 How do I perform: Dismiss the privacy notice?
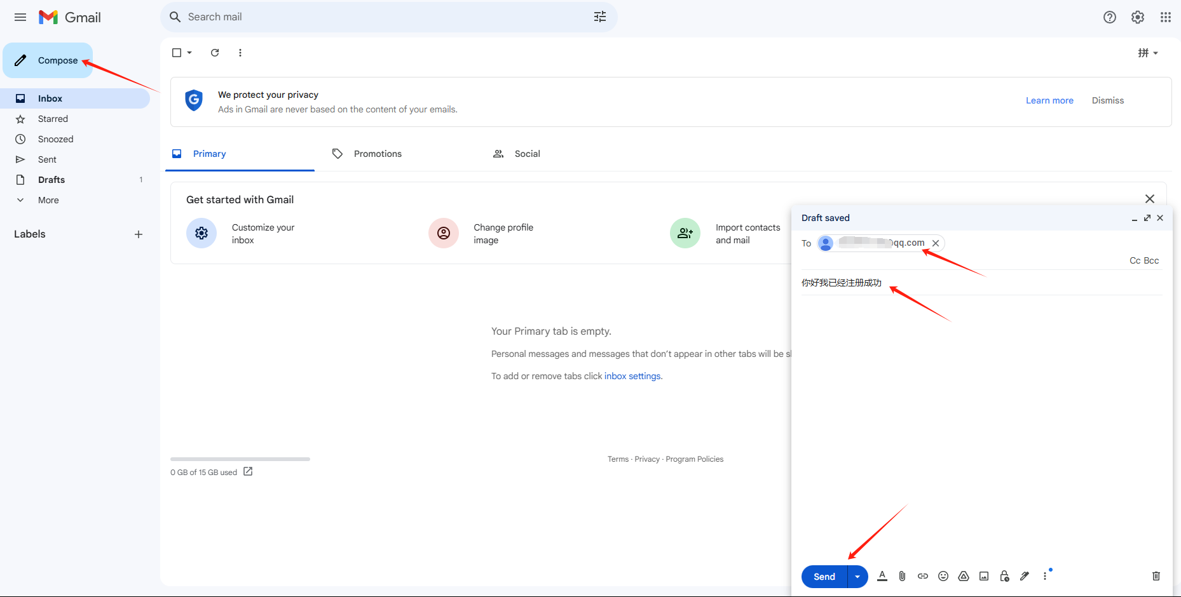[1108, 100]
